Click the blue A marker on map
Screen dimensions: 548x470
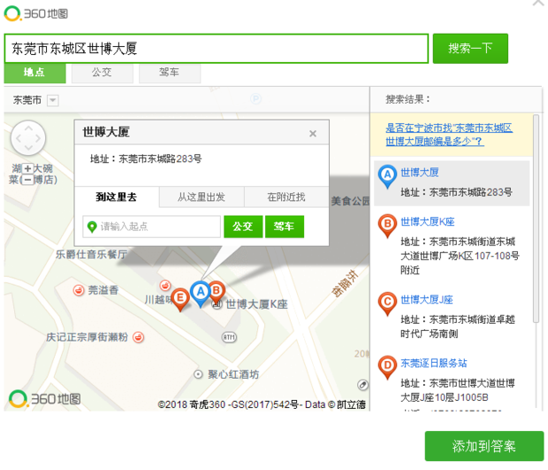pyautogui.click(x=201, y=294)
